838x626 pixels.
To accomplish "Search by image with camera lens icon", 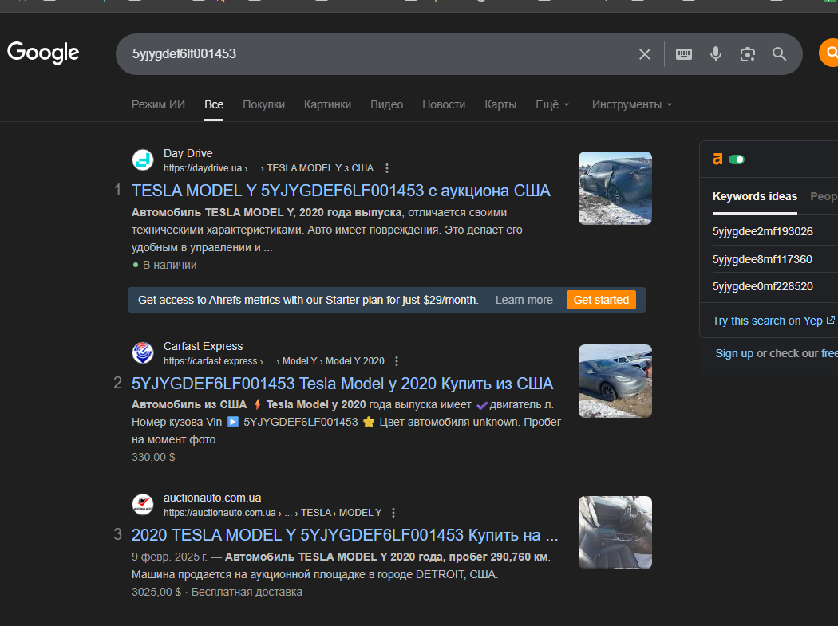I will [x=748, y=54].
